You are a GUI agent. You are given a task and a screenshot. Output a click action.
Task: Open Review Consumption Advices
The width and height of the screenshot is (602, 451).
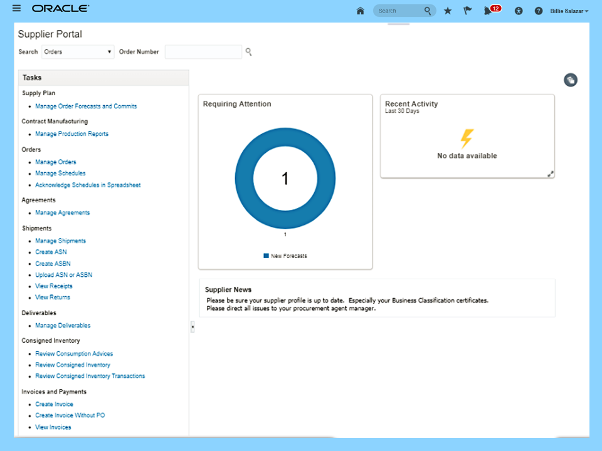coord(74,353)
